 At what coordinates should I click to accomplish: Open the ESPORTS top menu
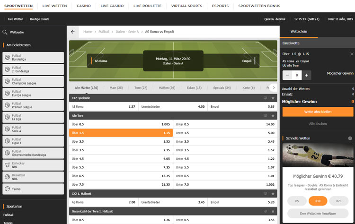tap(220, 6)
